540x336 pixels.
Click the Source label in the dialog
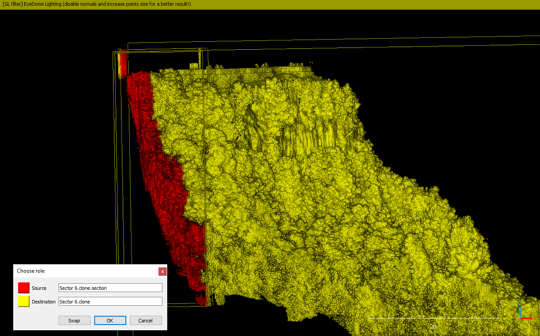coord(39,288)
